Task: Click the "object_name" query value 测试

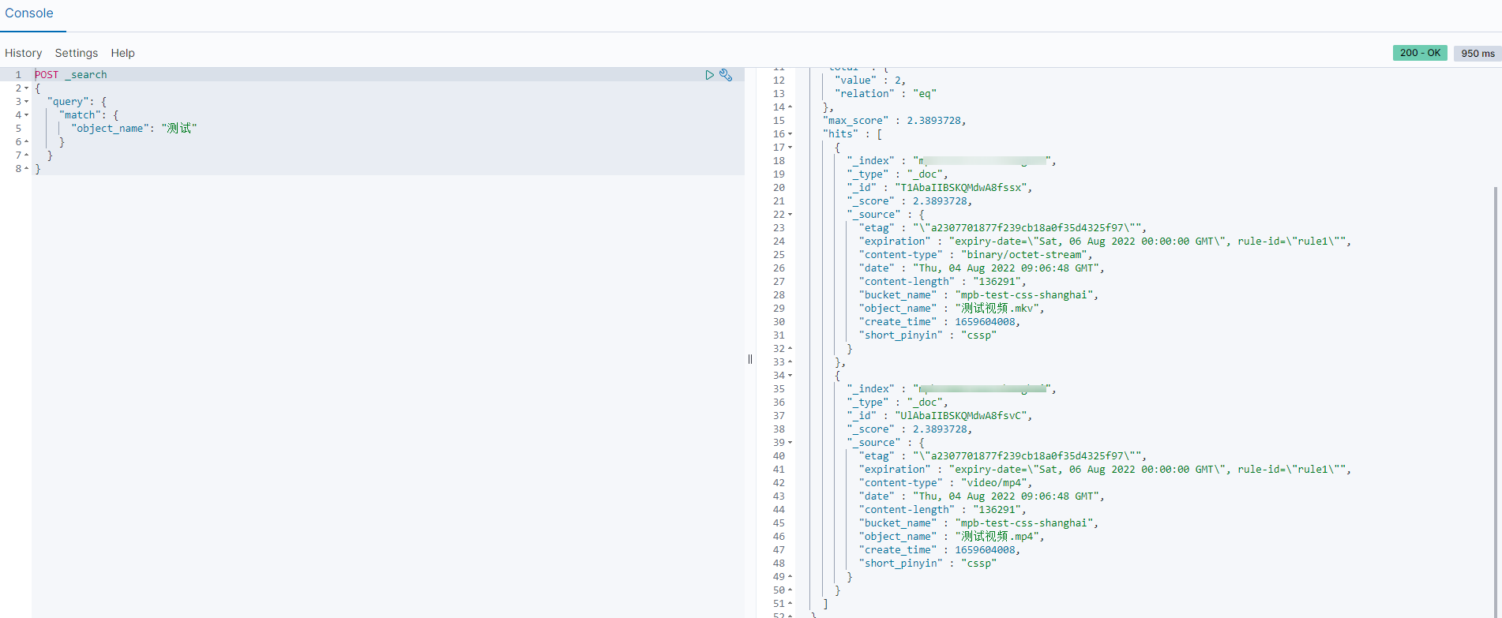Action: click(179, 129)
